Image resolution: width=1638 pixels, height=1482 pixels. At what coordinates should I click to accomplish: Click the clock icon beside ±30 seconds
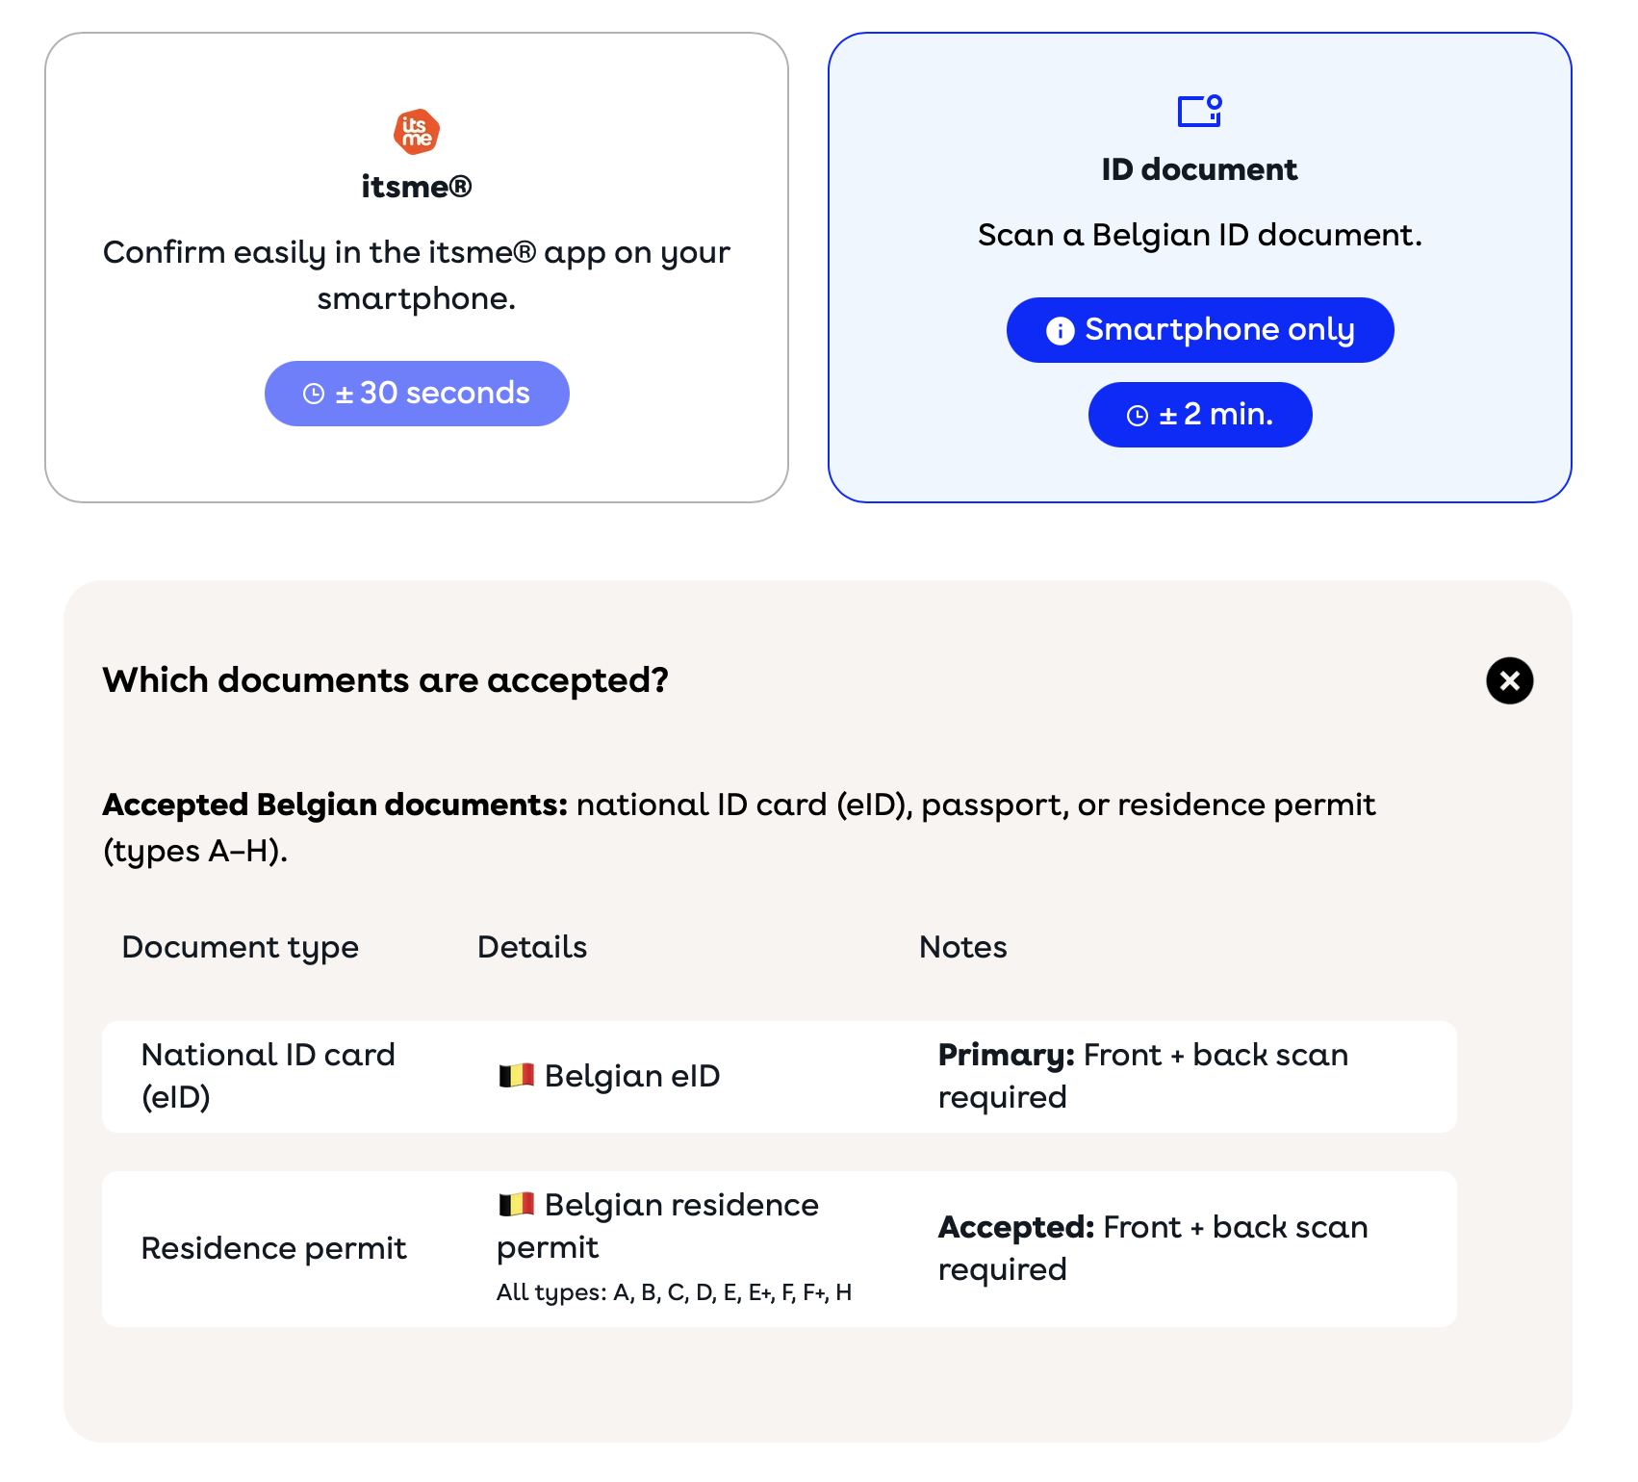314,394
